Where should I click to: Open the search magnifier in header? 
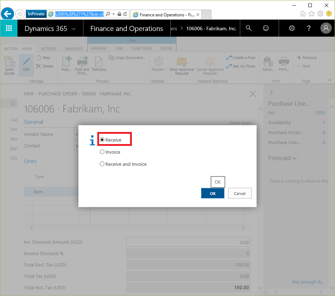pyautogui.click(x=248, y=28)
